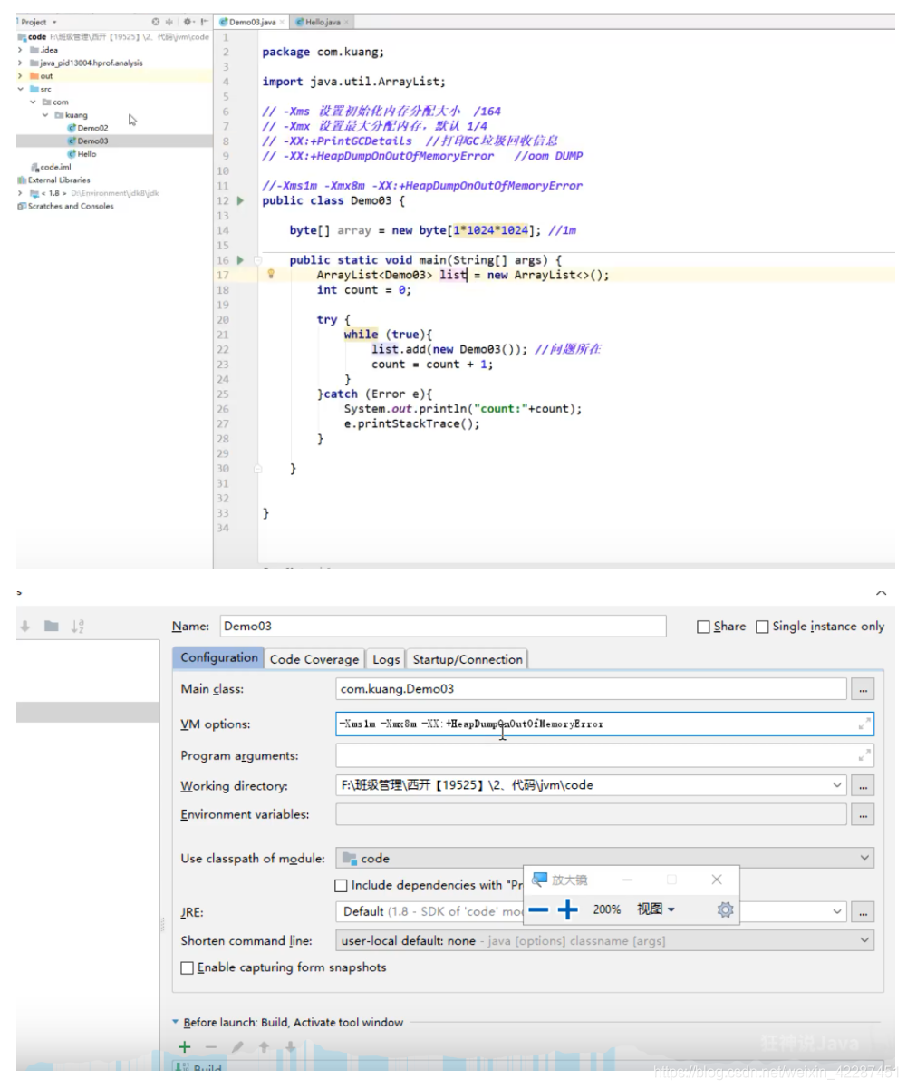The width and height of the screenshot is (907, 1089).
Task: Click the move-down arrow in configurations toolbar
Action: (x=25, y=627)
